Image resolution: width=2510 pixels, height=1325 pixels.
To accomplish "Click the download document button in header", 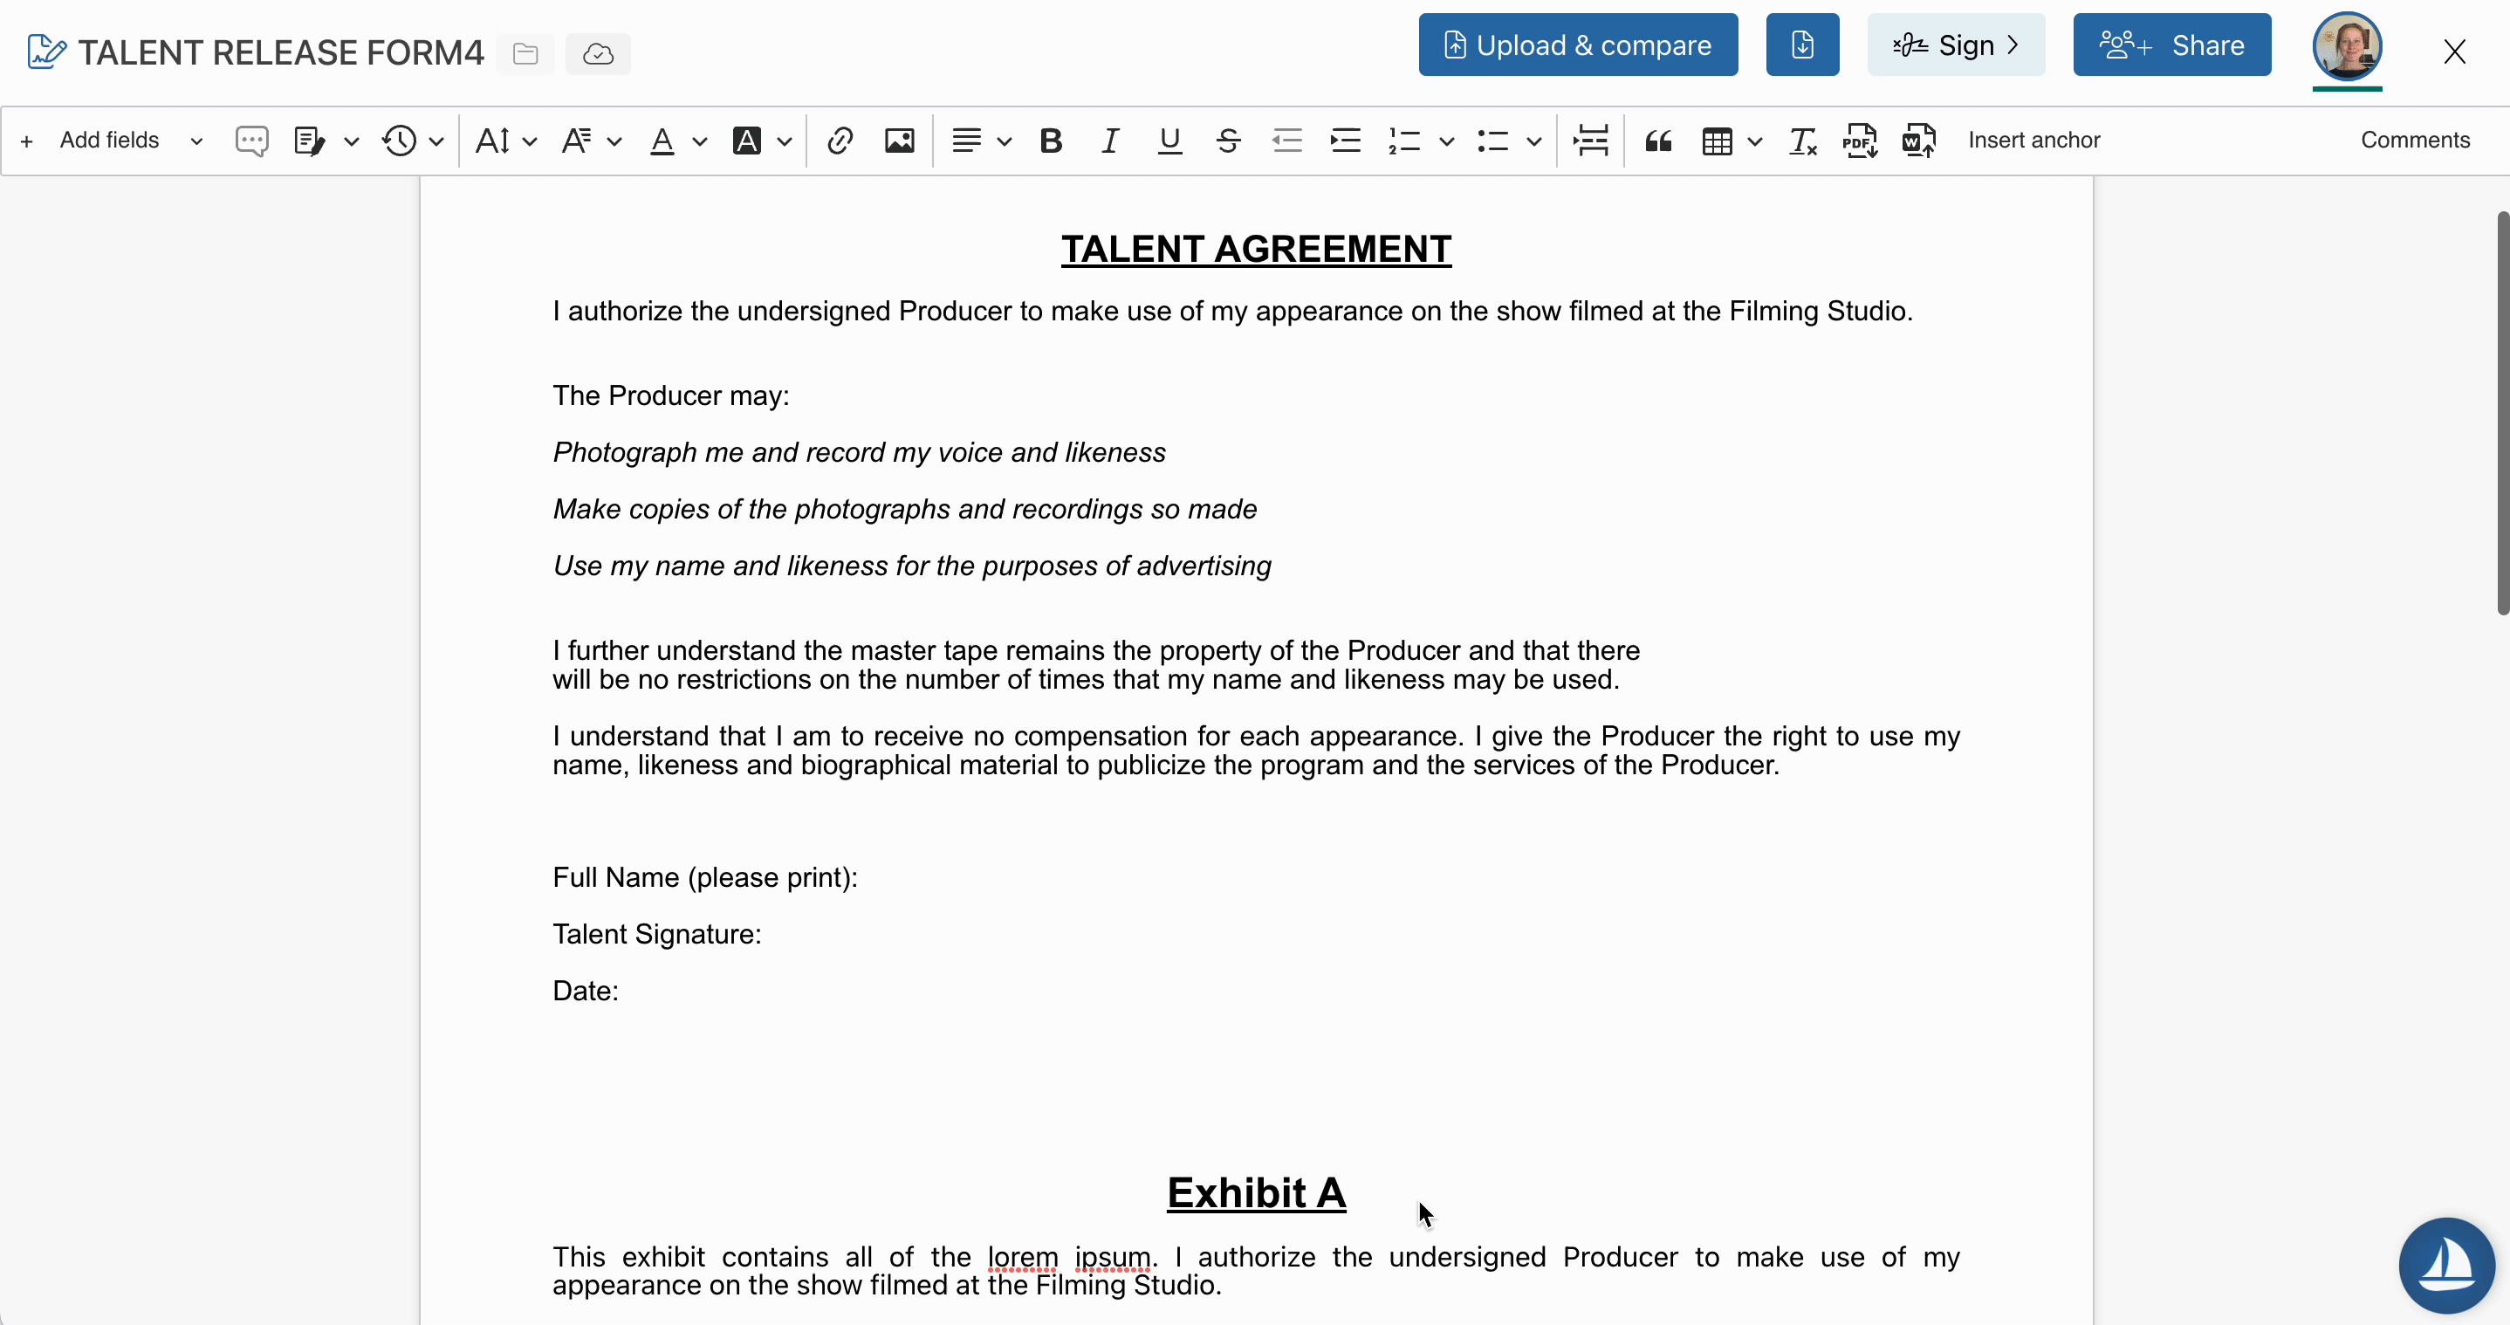I will (x=1802, y=45).
